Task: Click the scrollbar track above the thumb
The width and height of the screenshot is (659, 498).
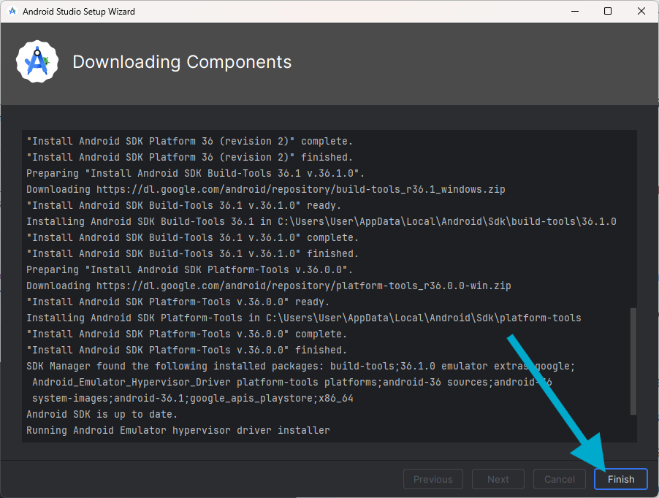Action: [x=633, y=219]
